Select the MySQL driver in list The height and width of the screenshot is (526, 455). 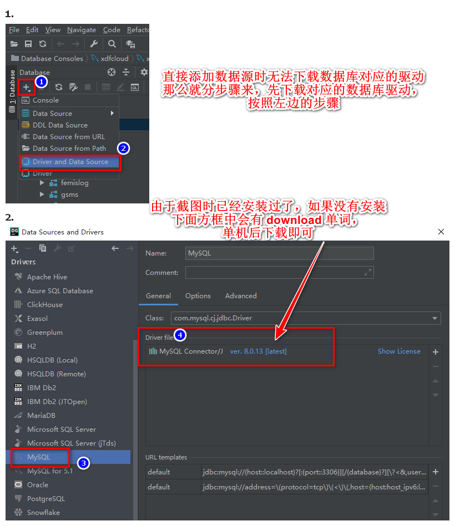(x=68, y=457)
